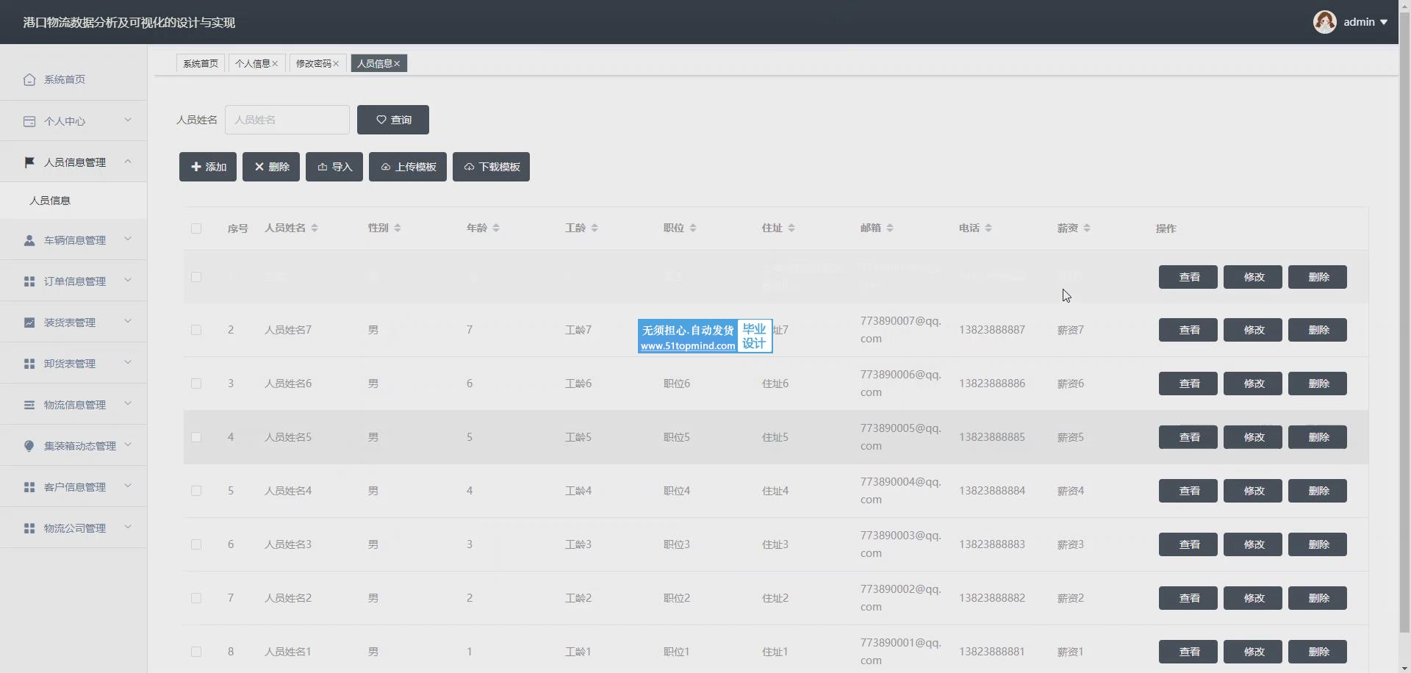Click 删除 for 人员姓名3
The image size is (1411, 673).
click(1318, 544)
